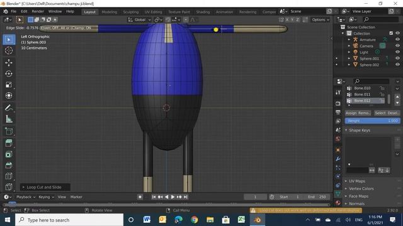Open Google Chrome from the taskbar
This screenshot has height=226, width=403.
coord(195,220)
